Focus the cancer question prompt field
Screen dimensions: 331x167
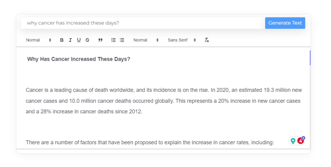[142, 23]
